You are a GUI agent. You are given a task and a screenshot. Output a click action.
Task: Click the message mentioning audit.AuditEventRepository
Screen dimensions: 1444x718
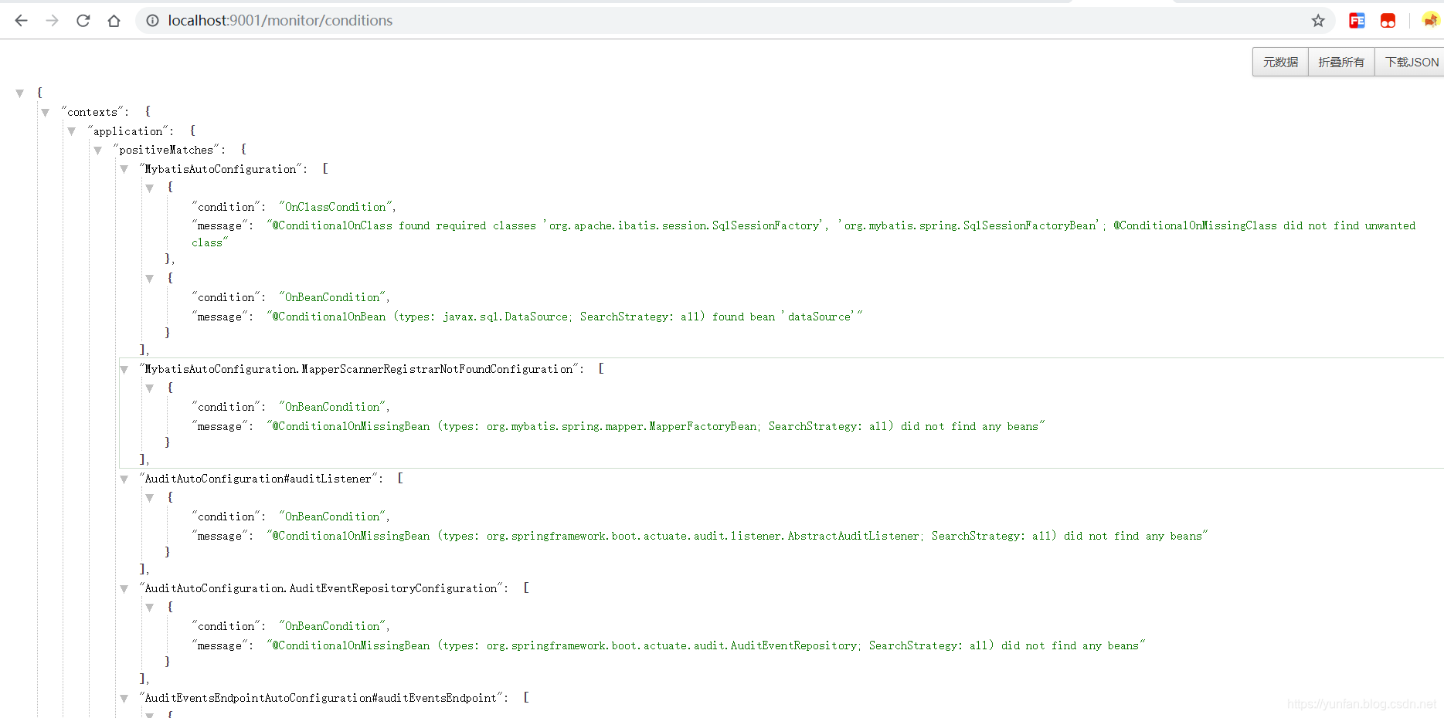coord(705,645)
